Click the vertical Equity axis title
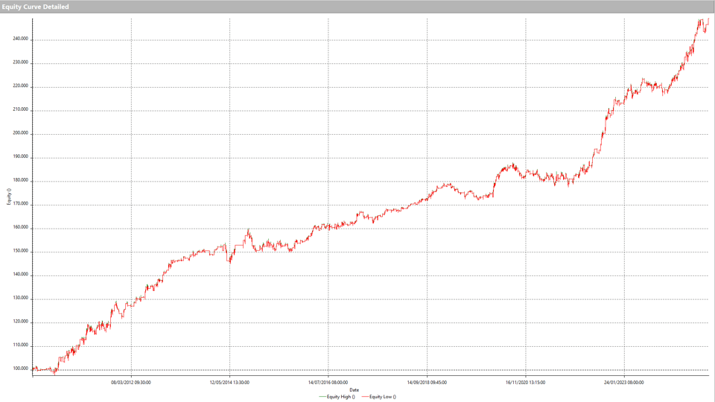 (9, 197)
